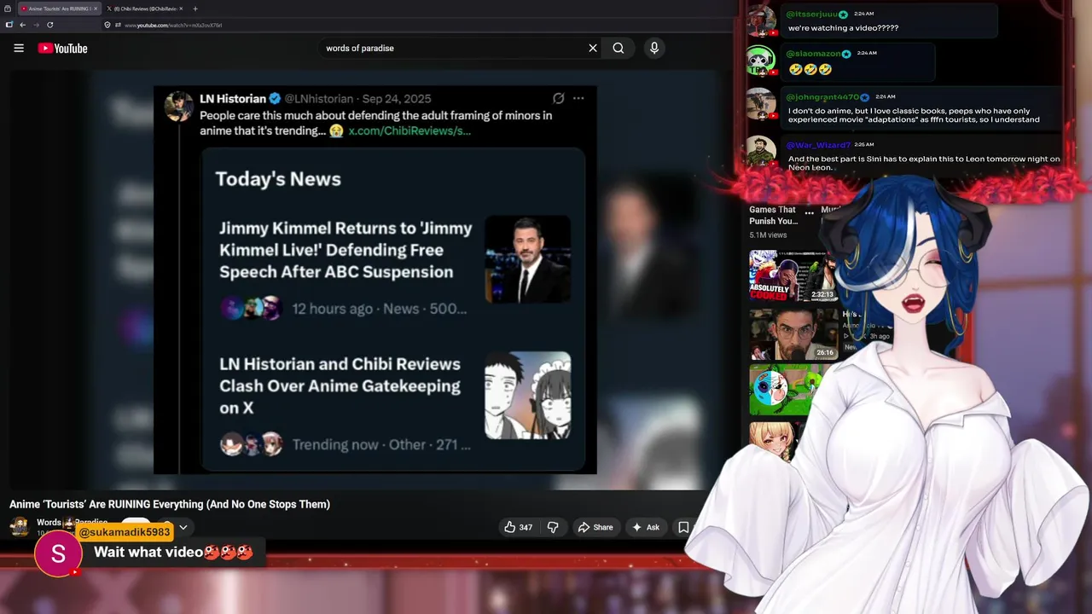Viewport: 1092px width, 614px height.
Task: Click the Ask button under the video
Action: (645, 527)
